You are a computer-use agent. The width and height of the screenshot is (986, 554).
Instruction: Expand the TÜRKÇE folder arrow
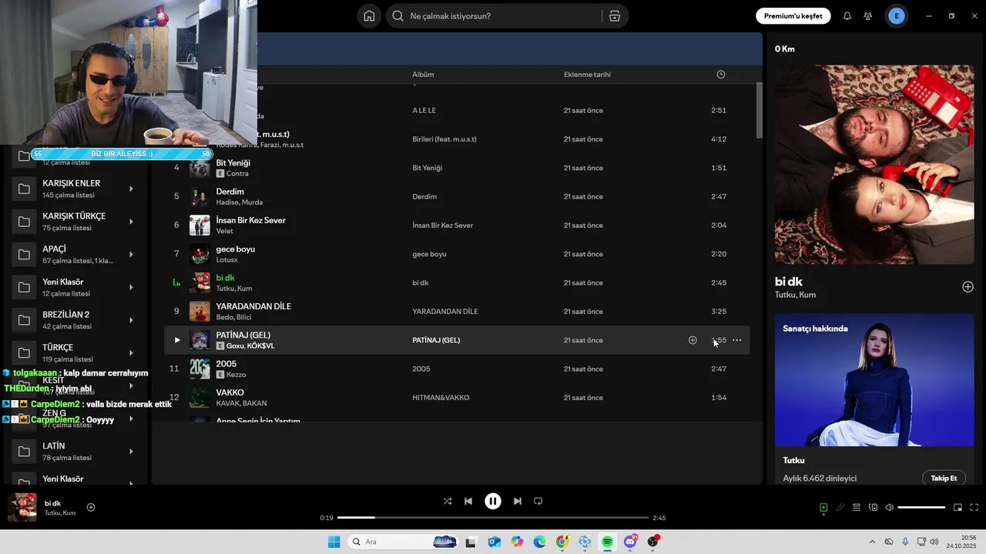(x=131, y=353)
